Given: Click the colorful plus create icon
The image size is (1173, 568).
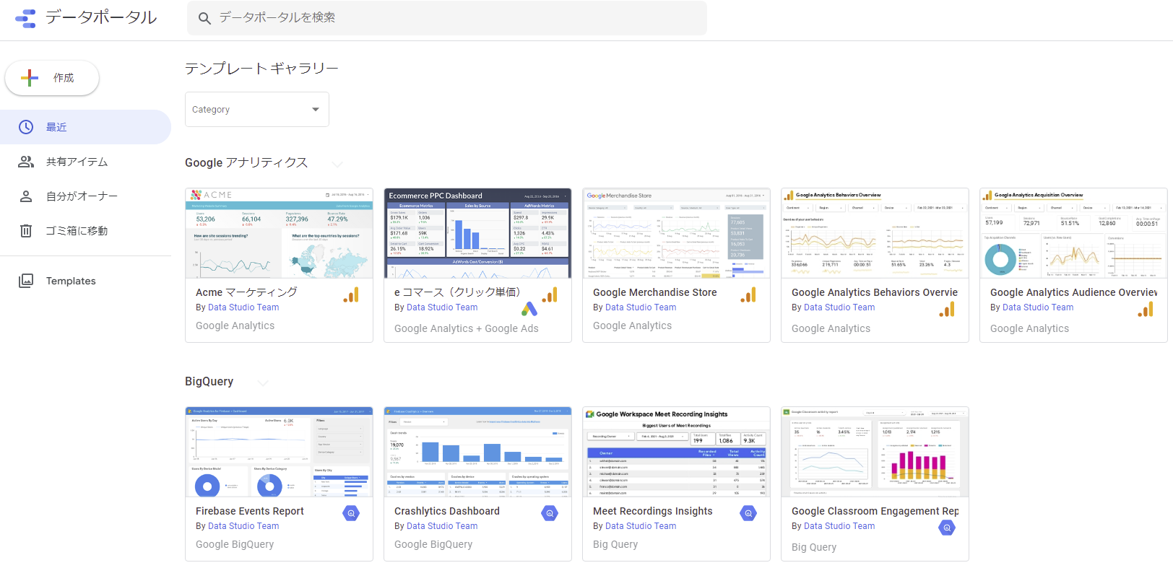Looking at the screenshot, I should [x=30, y=78].
